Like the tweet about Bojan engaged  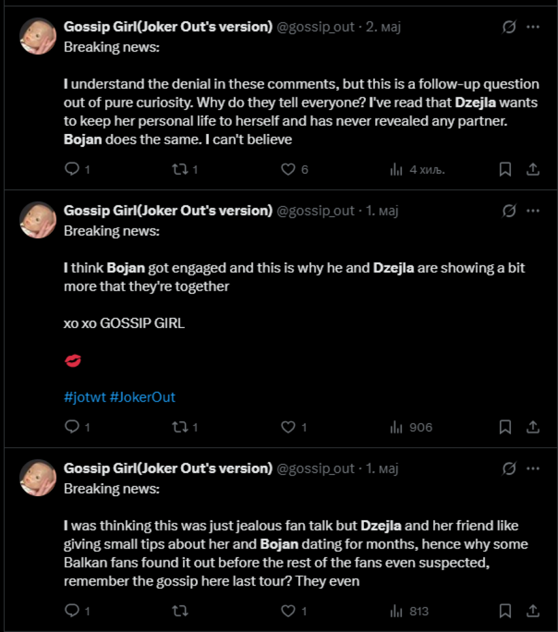(288, 427)
